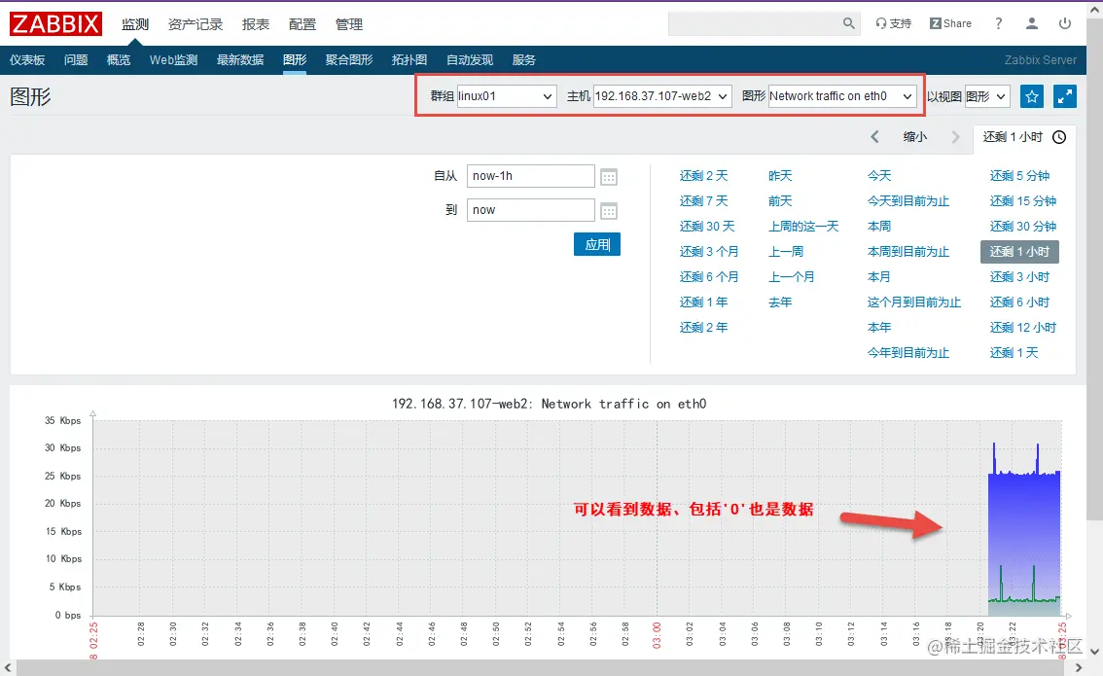Open the calendar picker next to now-1h

(x=609, y=176)
